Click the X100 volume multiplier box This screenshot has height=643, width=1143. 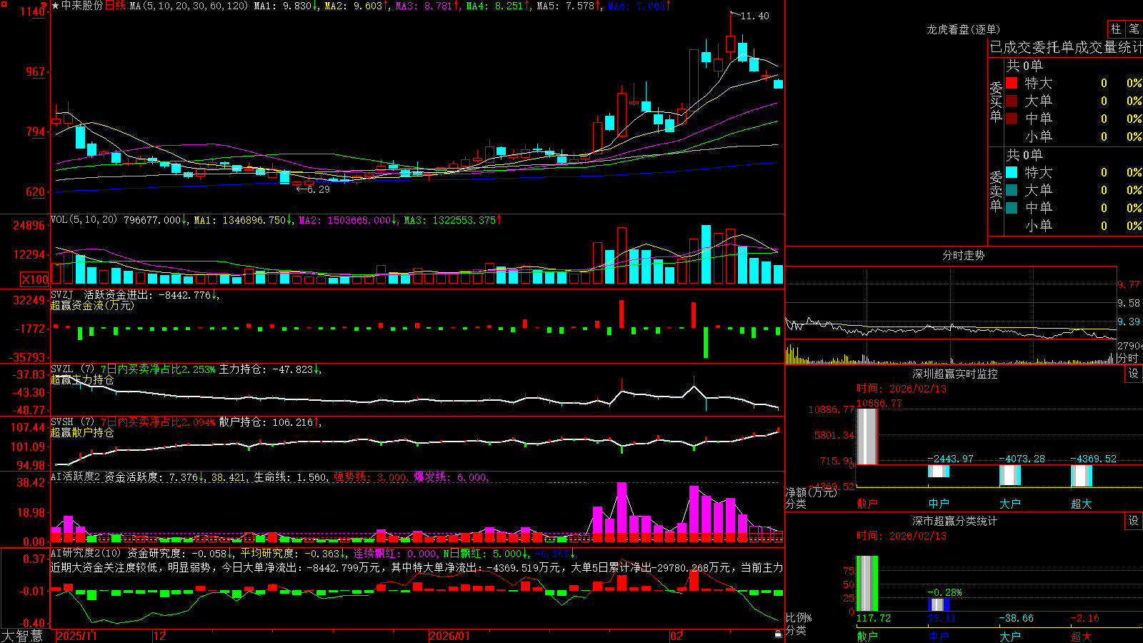[x=35, y=279]
